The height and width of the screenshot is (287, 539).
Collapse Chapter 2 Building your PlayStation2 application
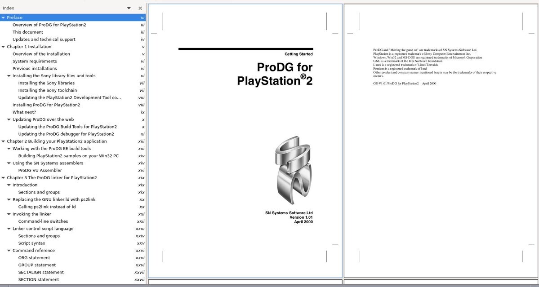[x=3, y=141]
